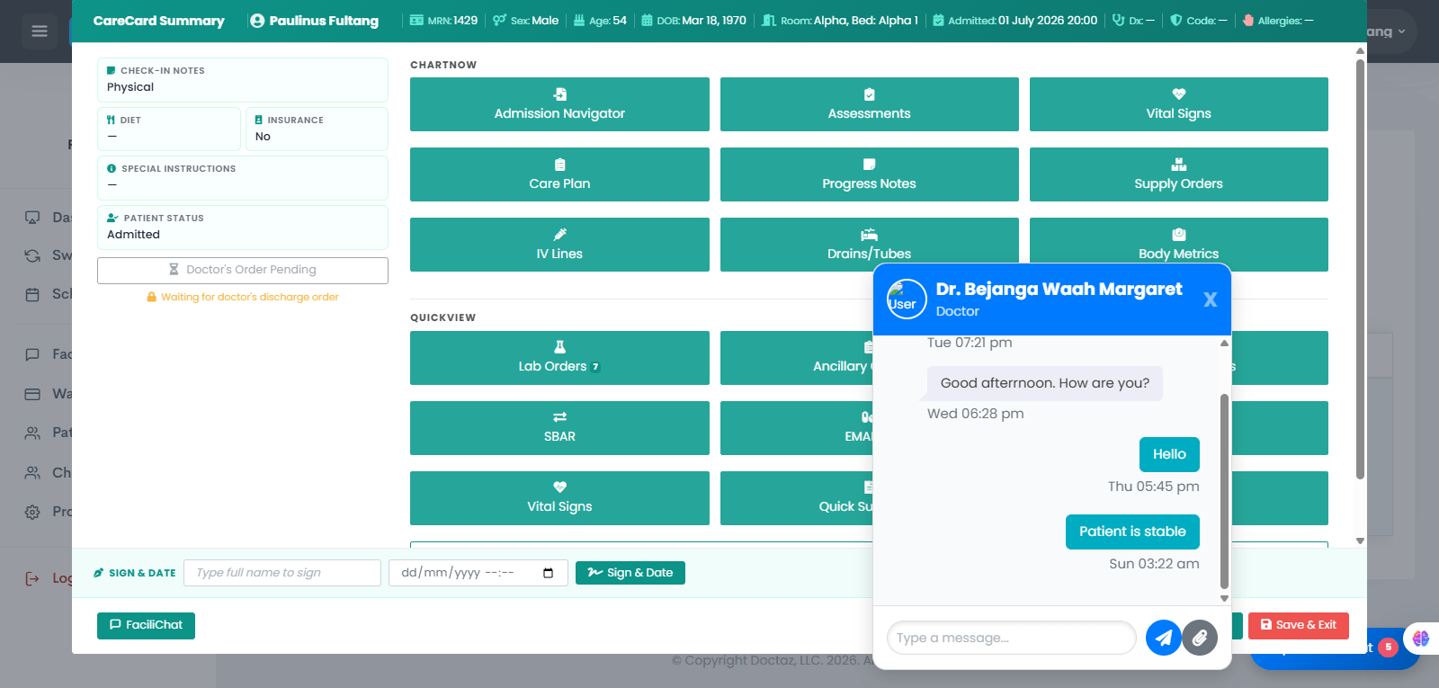Open Supply Orders tile
The image size is (1439, 688).
point(1178,174)
